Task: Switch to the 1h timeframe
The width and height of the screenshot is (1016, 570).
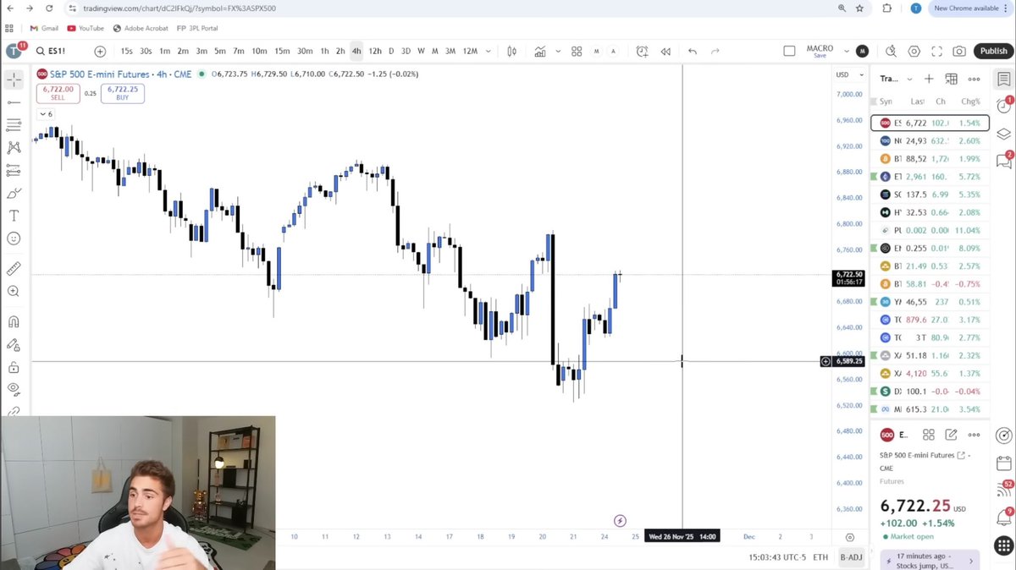Action: pyautogui.click(x=324, y=51)
